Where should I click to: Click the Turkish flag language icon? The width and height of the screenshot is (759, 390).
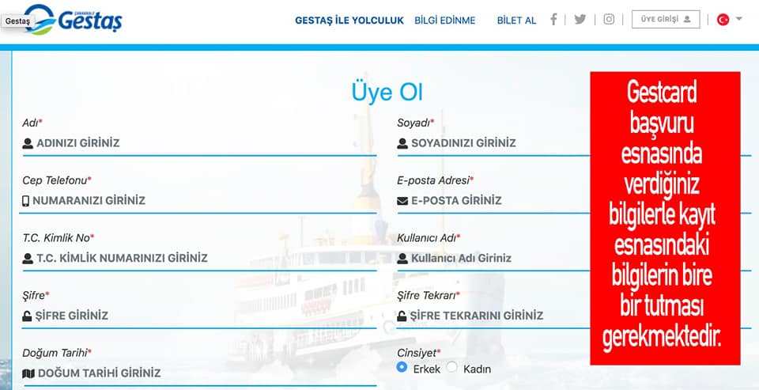tap(723, 19)
